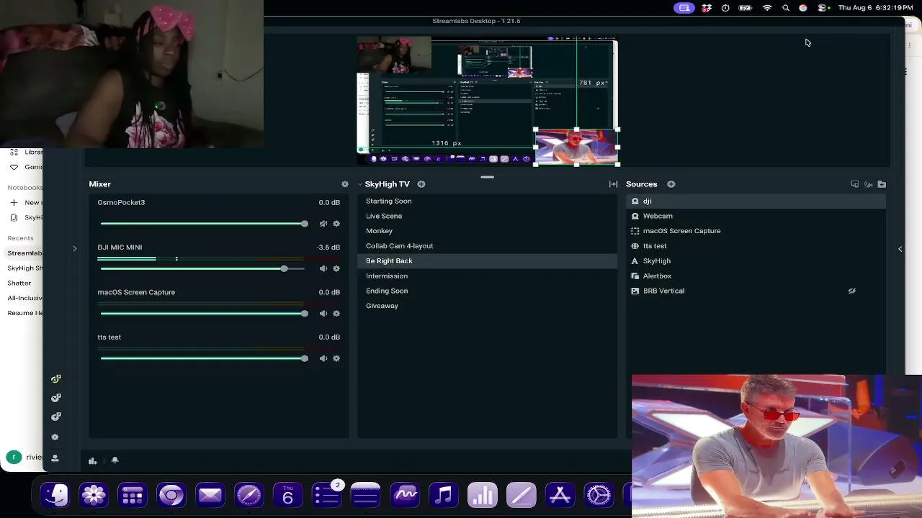Click the Mixer panel title
Image resolution: width=922 pixels, height=518 pixels.
click(x=100, y=184)
